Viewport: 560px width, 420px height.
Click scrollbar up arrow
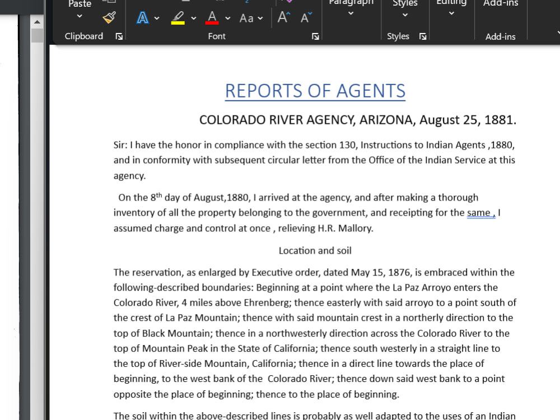[37, 22]
